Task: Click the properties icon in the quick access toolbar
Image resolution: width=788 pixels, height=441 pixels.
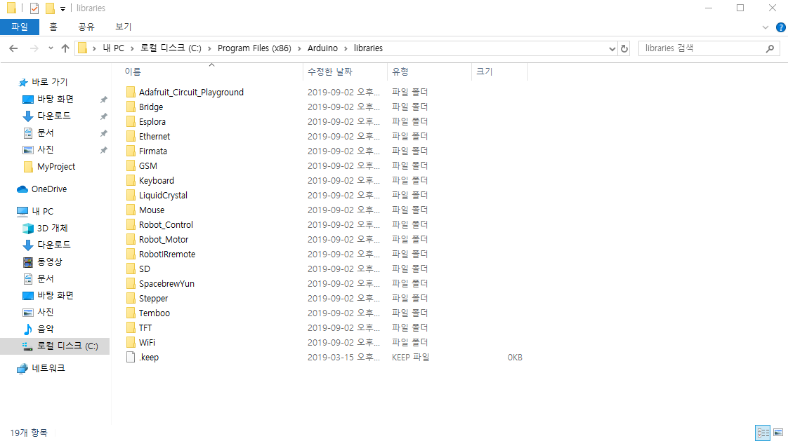Action: coord(34,8)
